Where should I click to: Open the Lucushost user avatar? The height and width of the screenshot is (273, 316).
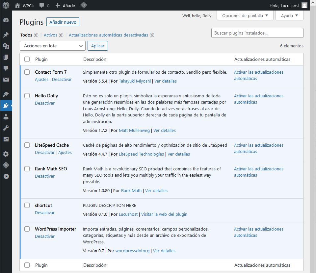tap(304, 6)
